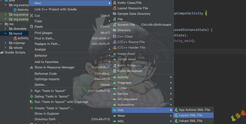Expand the drawable folder
The width and height of the screenshot is (246, 124).
click(x=6, y=29)
